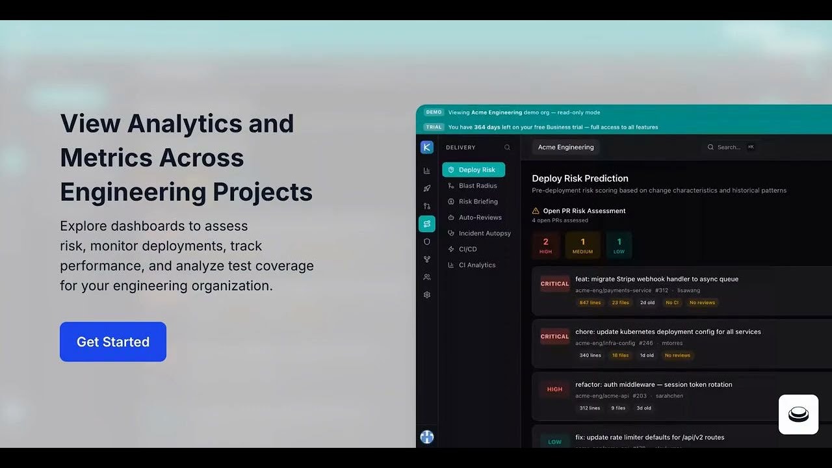The image size is (832, 468).
Task: Click the 3d old tag
Action: click(x=643, y=408)
